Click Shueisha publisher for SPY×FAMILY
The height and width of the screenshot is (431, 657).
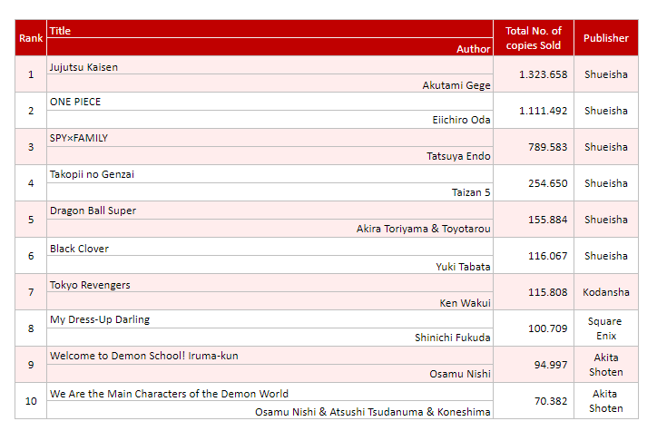[606, 147]
